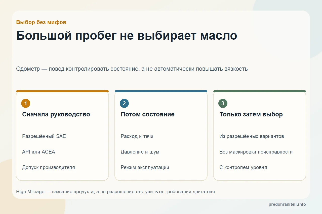Click the 'С контролем уровня' item
Viewport: 322px width, 214px height.
[243, 167]
